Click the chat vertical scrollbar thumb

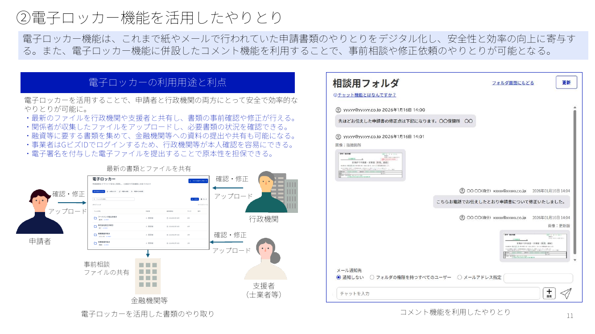574,182
